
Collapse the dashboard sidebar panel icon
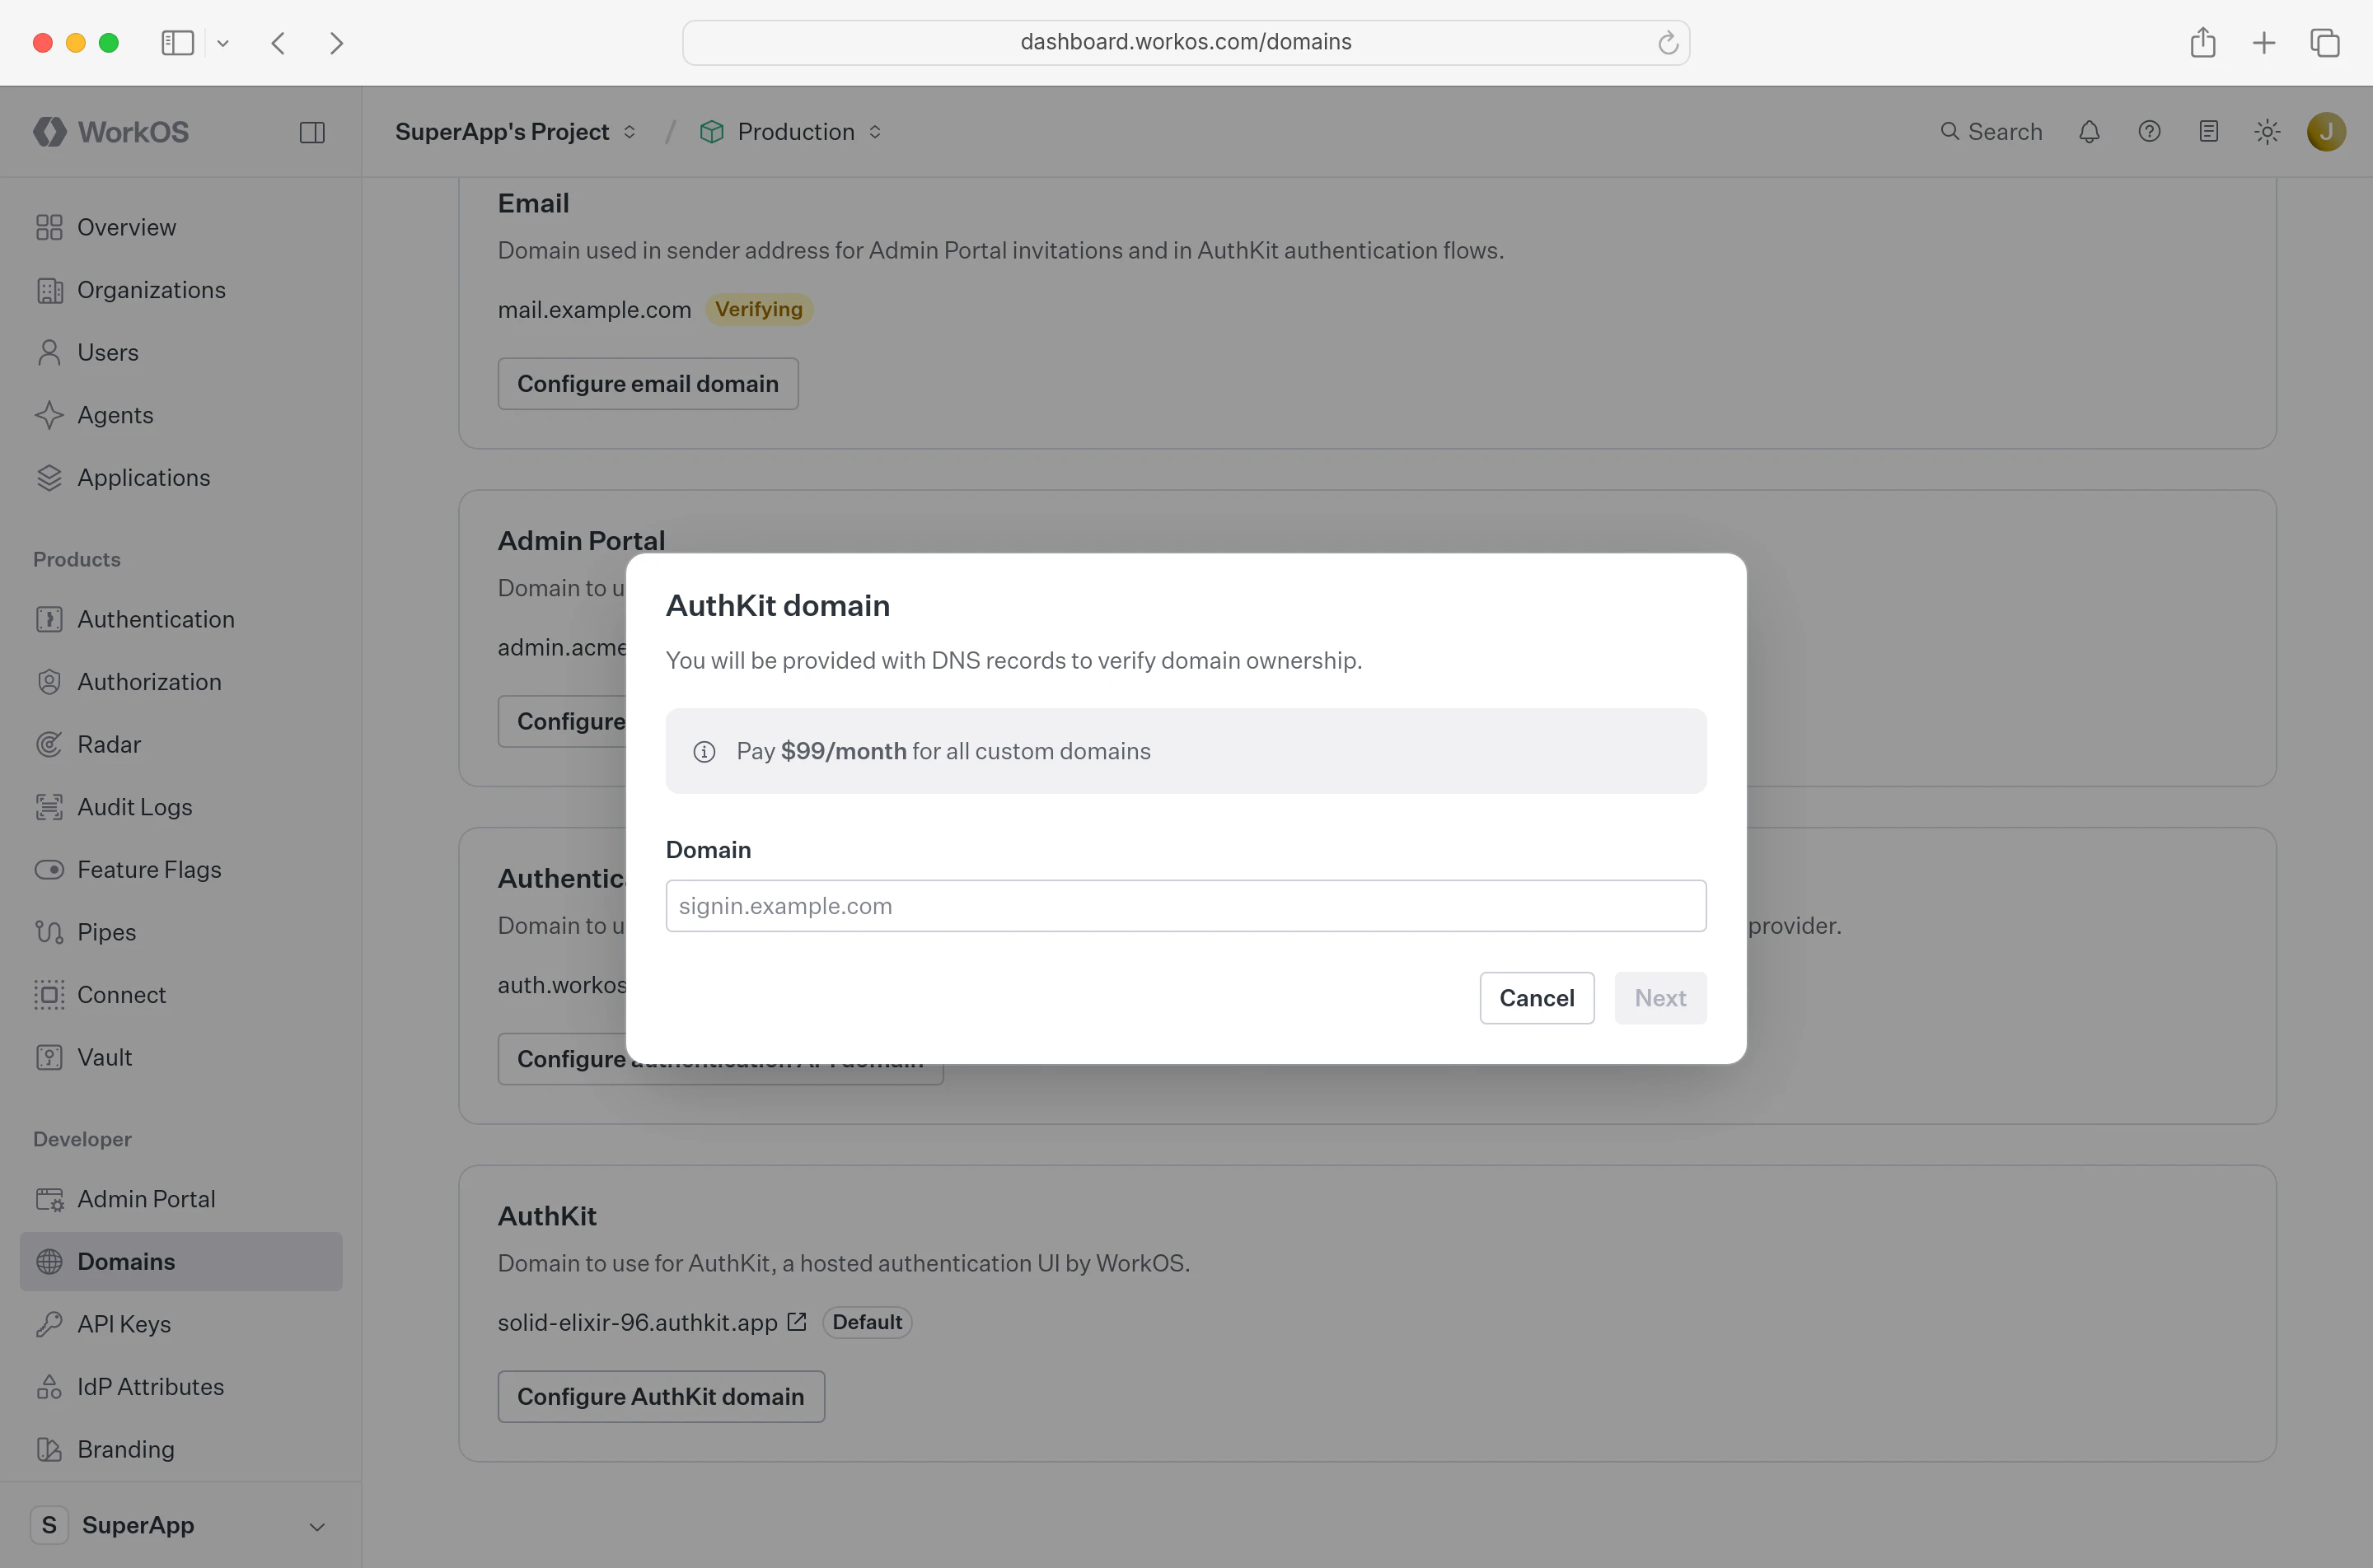(312, 132)
